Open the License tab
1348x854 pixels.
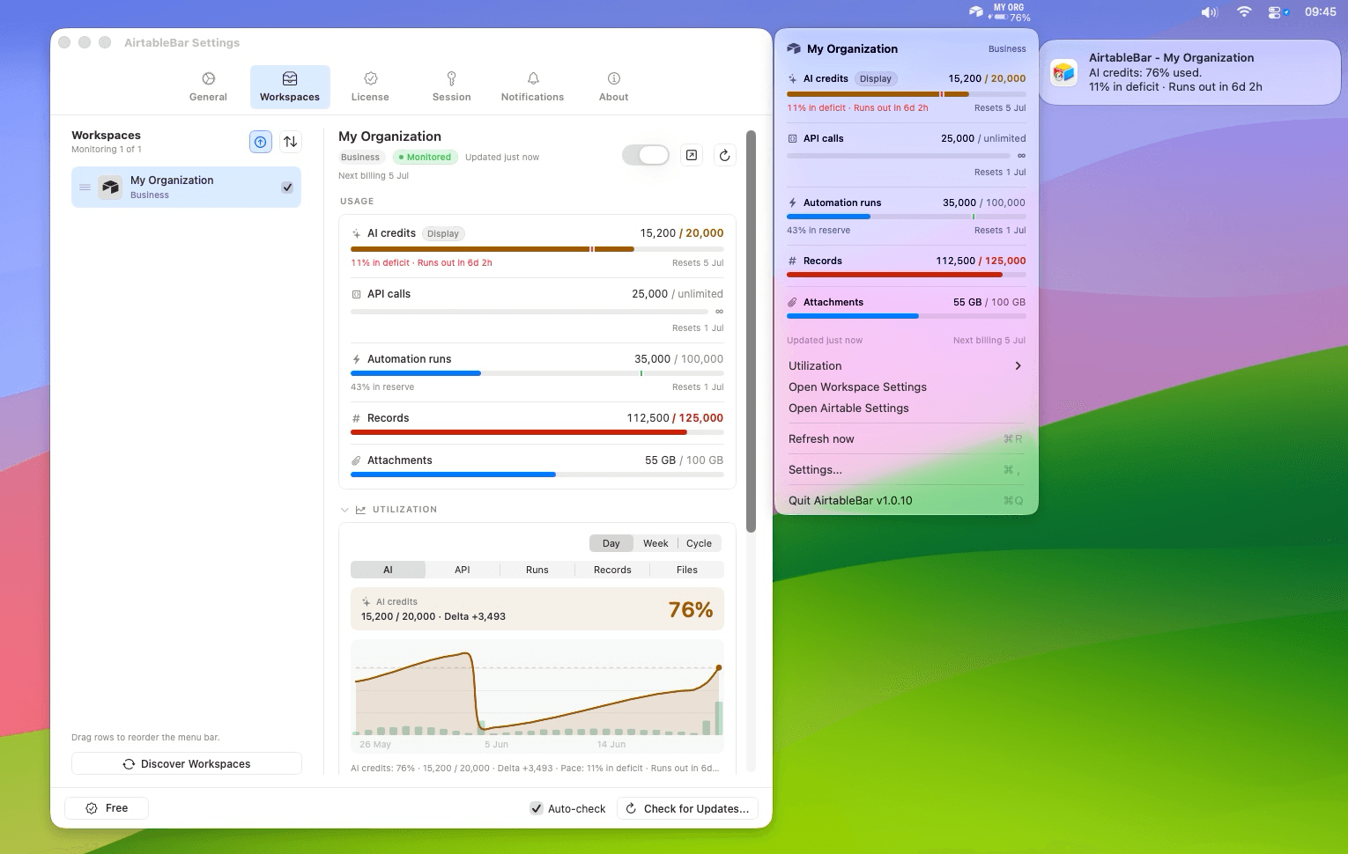tap(370, 87)
